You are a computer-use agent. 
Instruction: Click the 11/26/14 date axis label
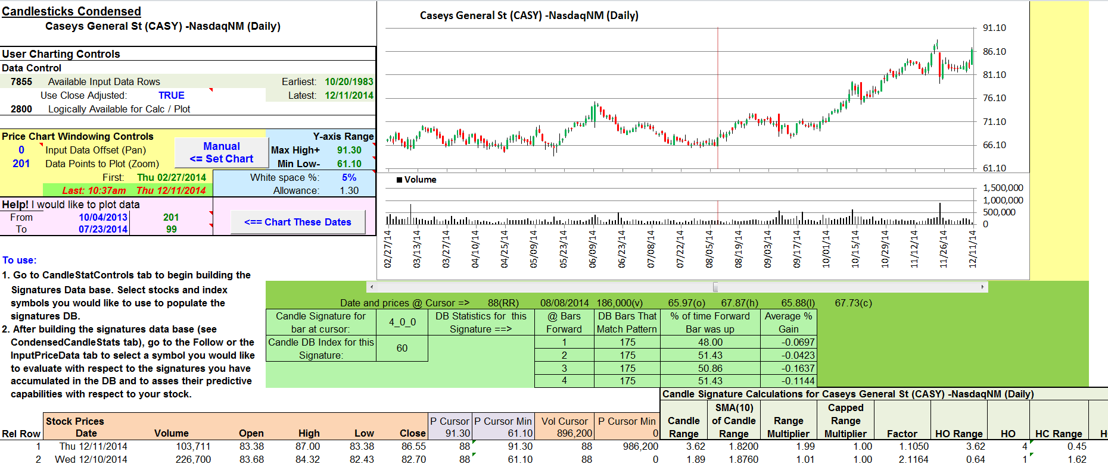[944, 249]
